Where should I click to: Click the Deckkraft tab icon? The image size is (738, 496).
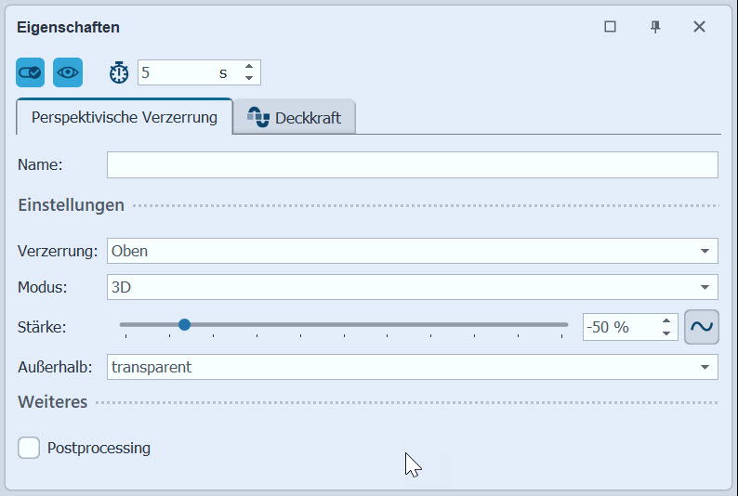click(x=257, y=117)
